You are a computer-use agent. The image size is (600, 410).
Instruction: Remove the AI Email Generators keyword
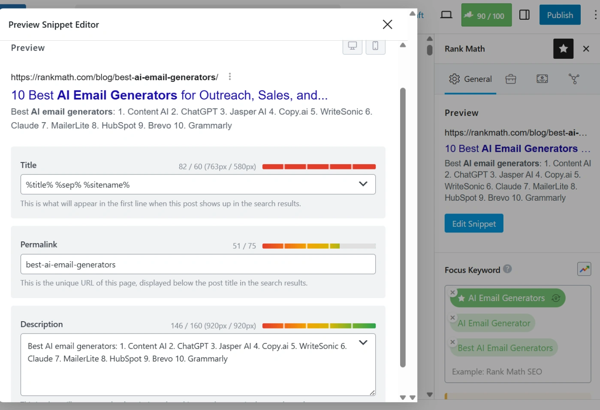(x=452, y=292)
